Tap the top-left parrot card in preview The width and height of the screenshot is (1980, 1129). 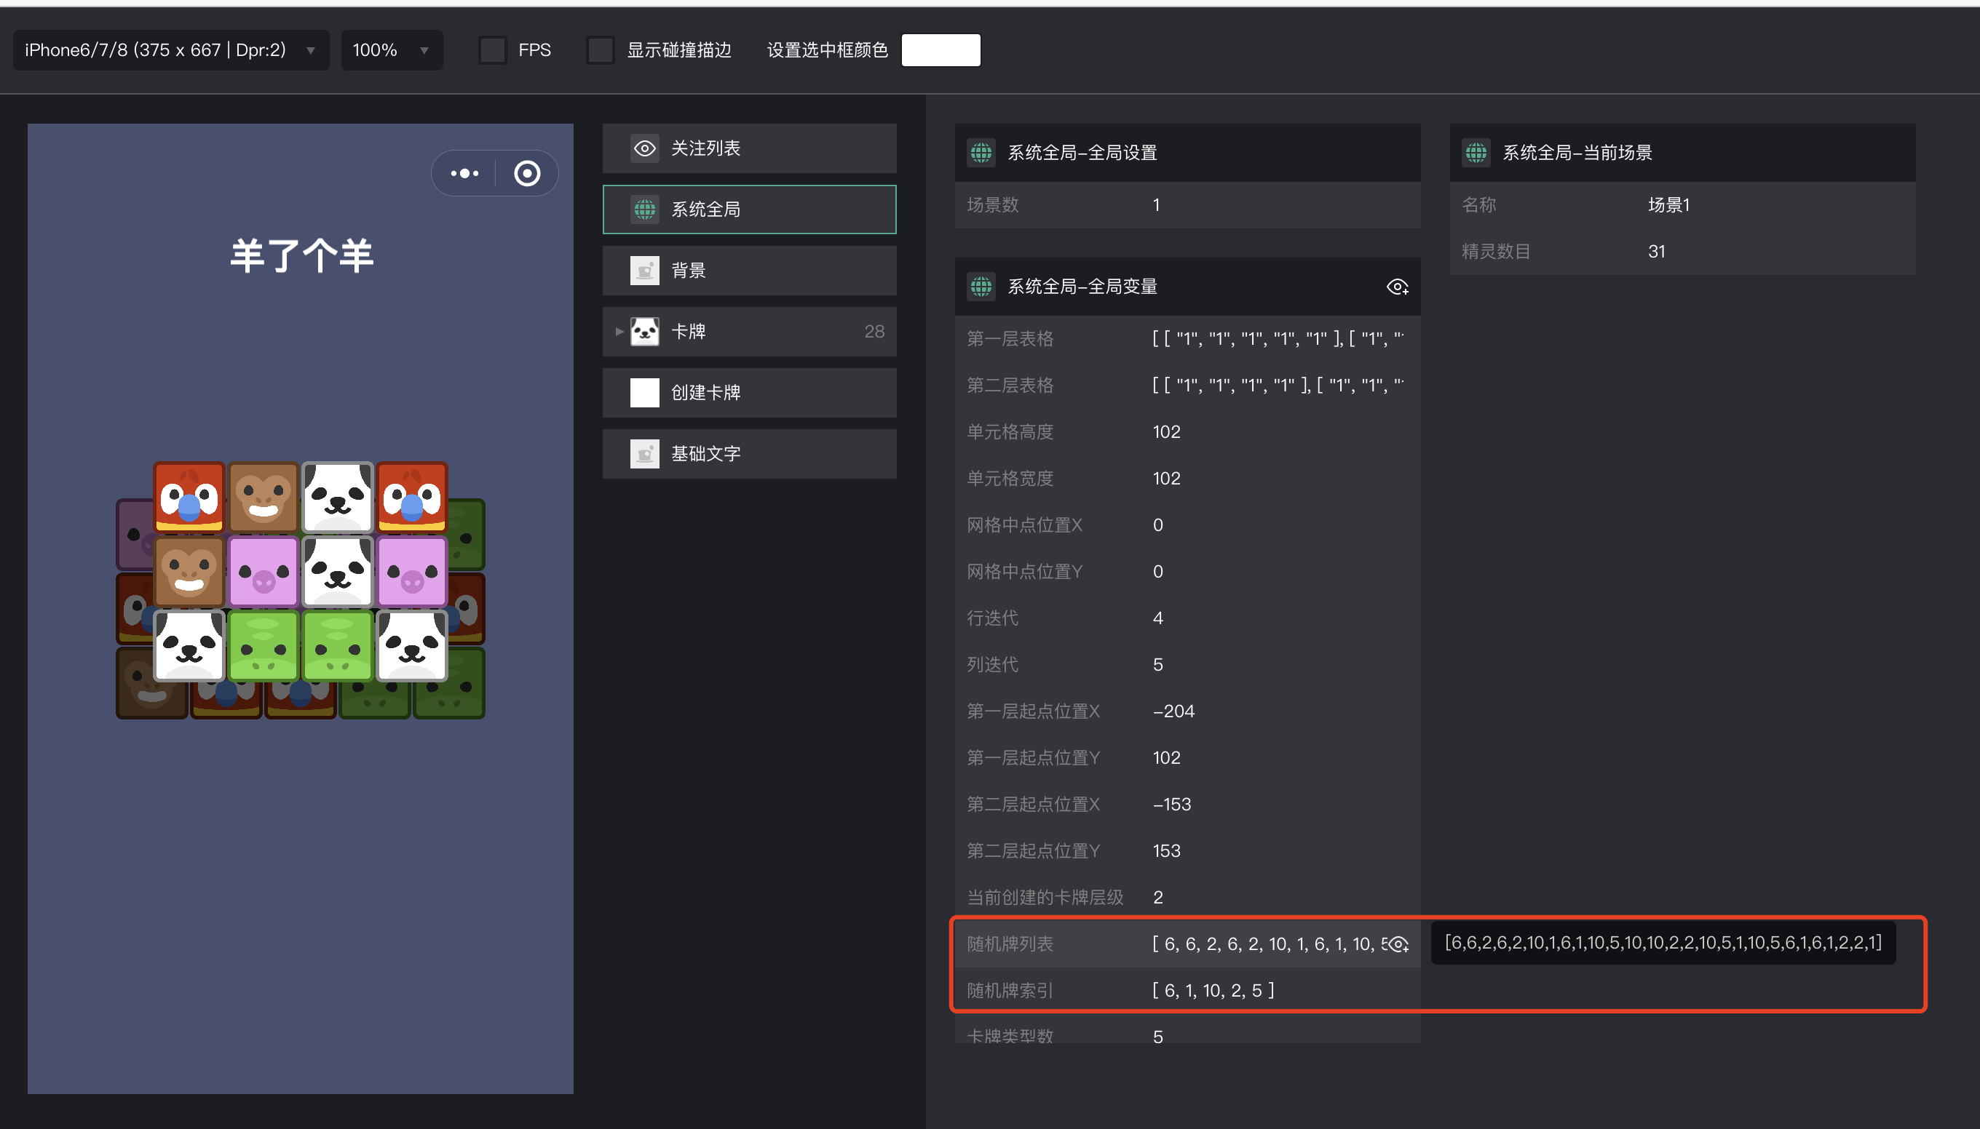[189, 497]
